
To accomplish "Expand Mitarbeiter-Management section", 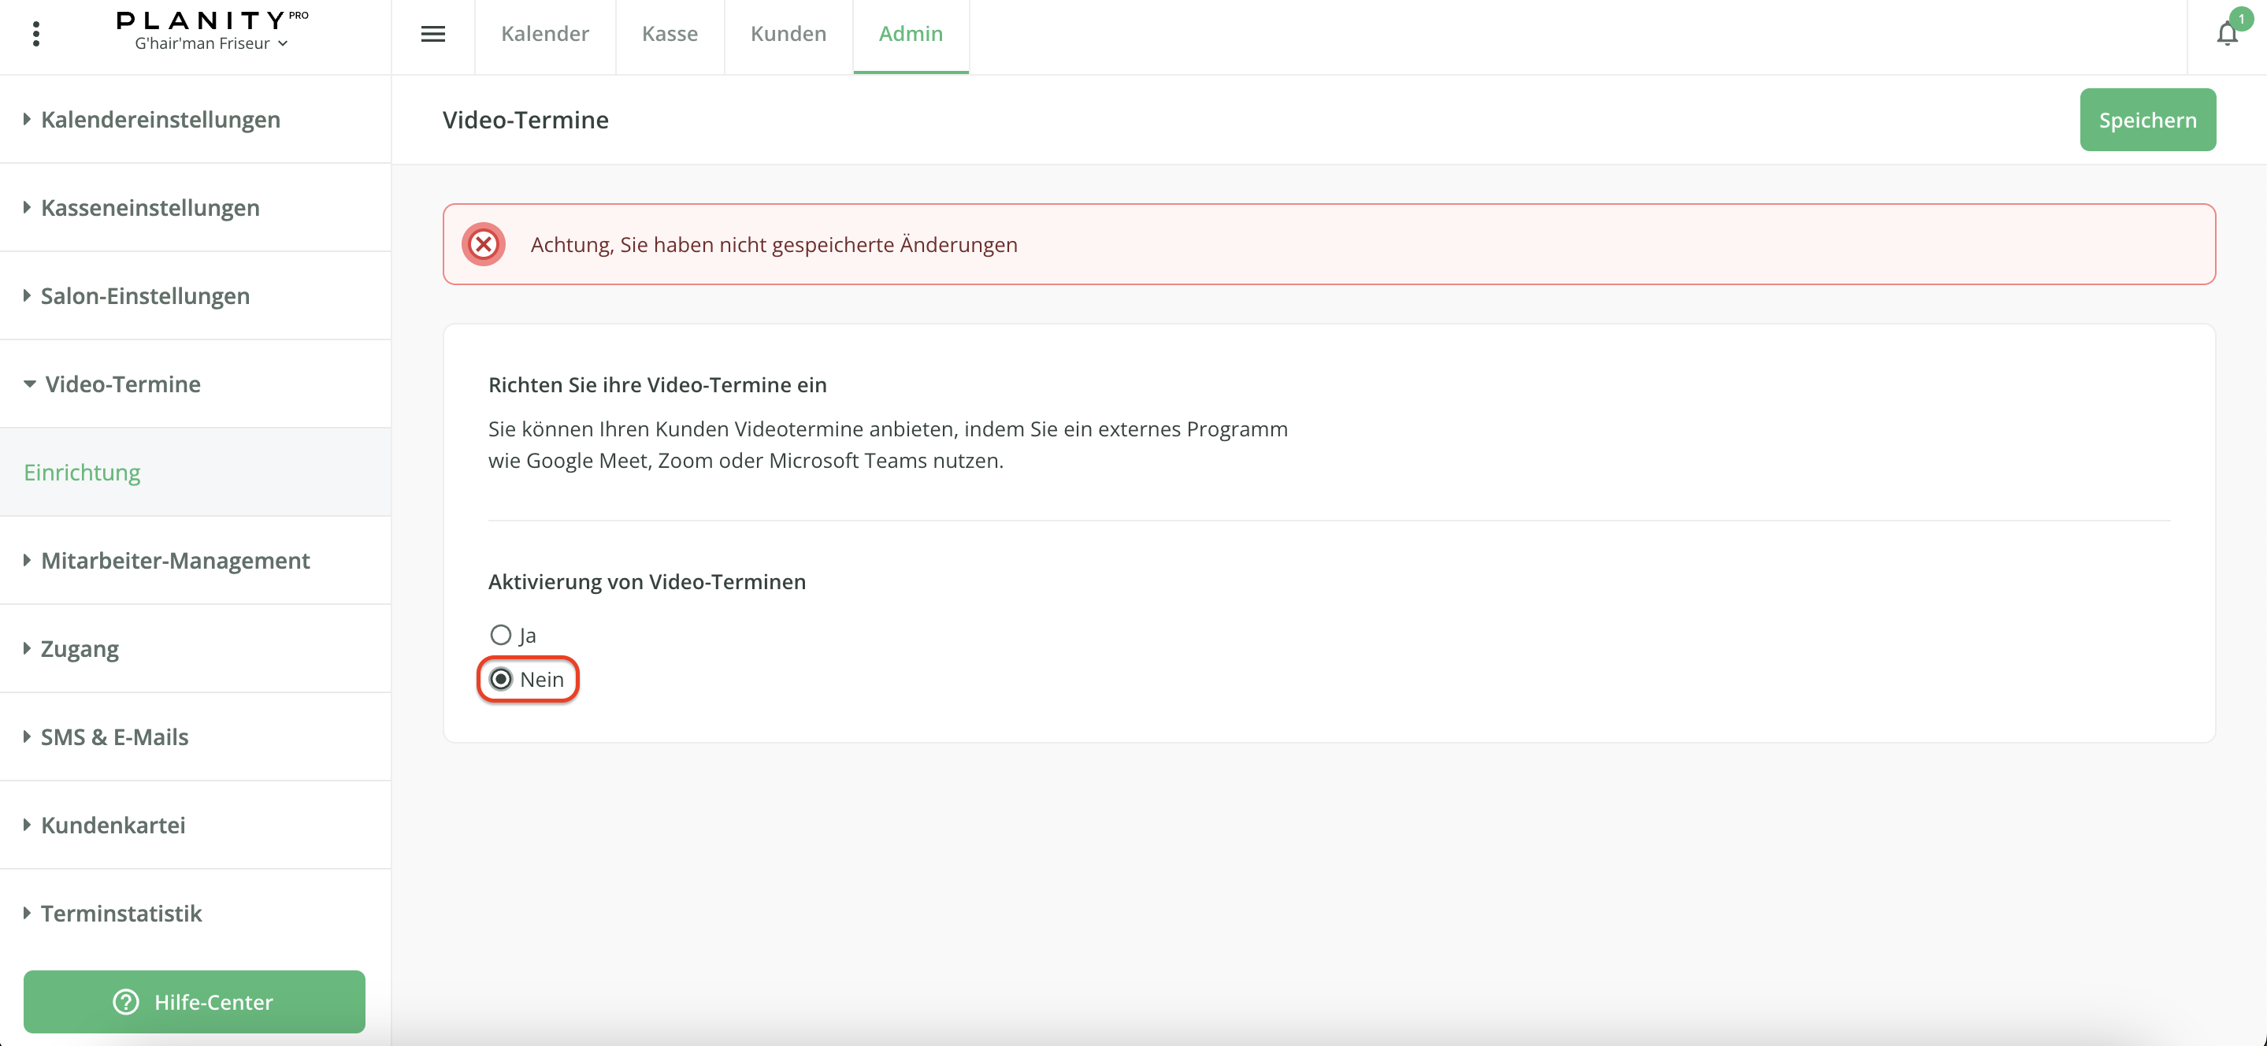I will 175,560.
